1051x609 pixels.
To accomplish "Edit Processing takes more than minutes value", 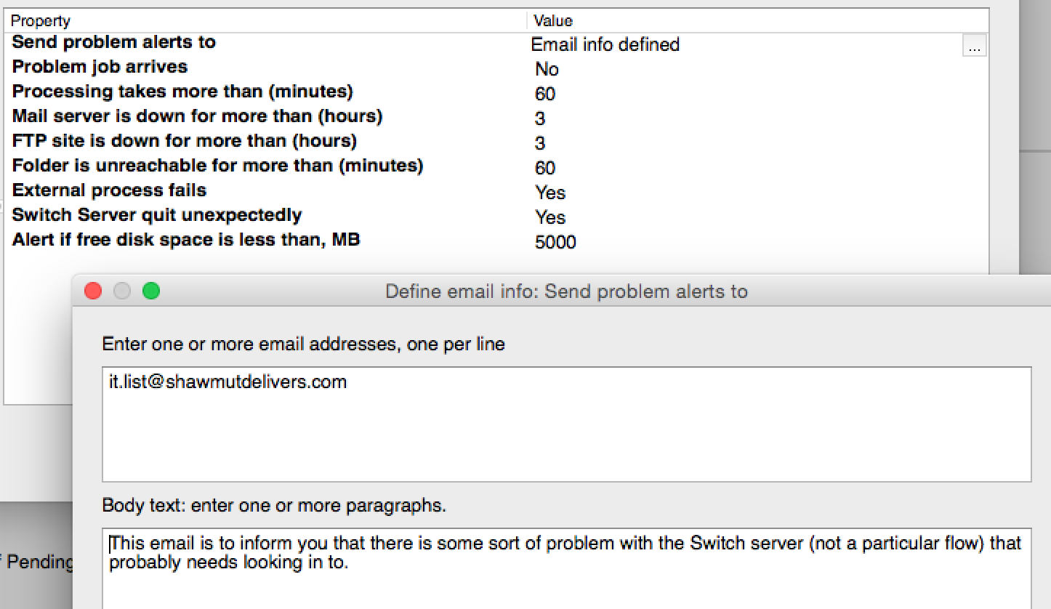I will (x=545, y=94).
